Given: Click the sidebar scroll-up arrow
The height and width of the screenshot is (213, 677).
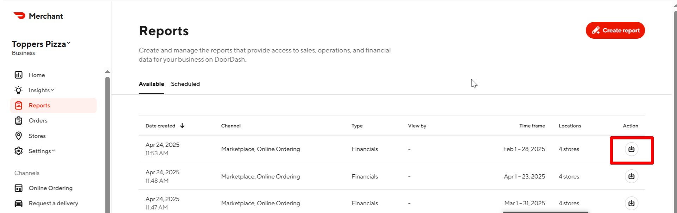Looking at the screenshot, I should pos(108,72).
